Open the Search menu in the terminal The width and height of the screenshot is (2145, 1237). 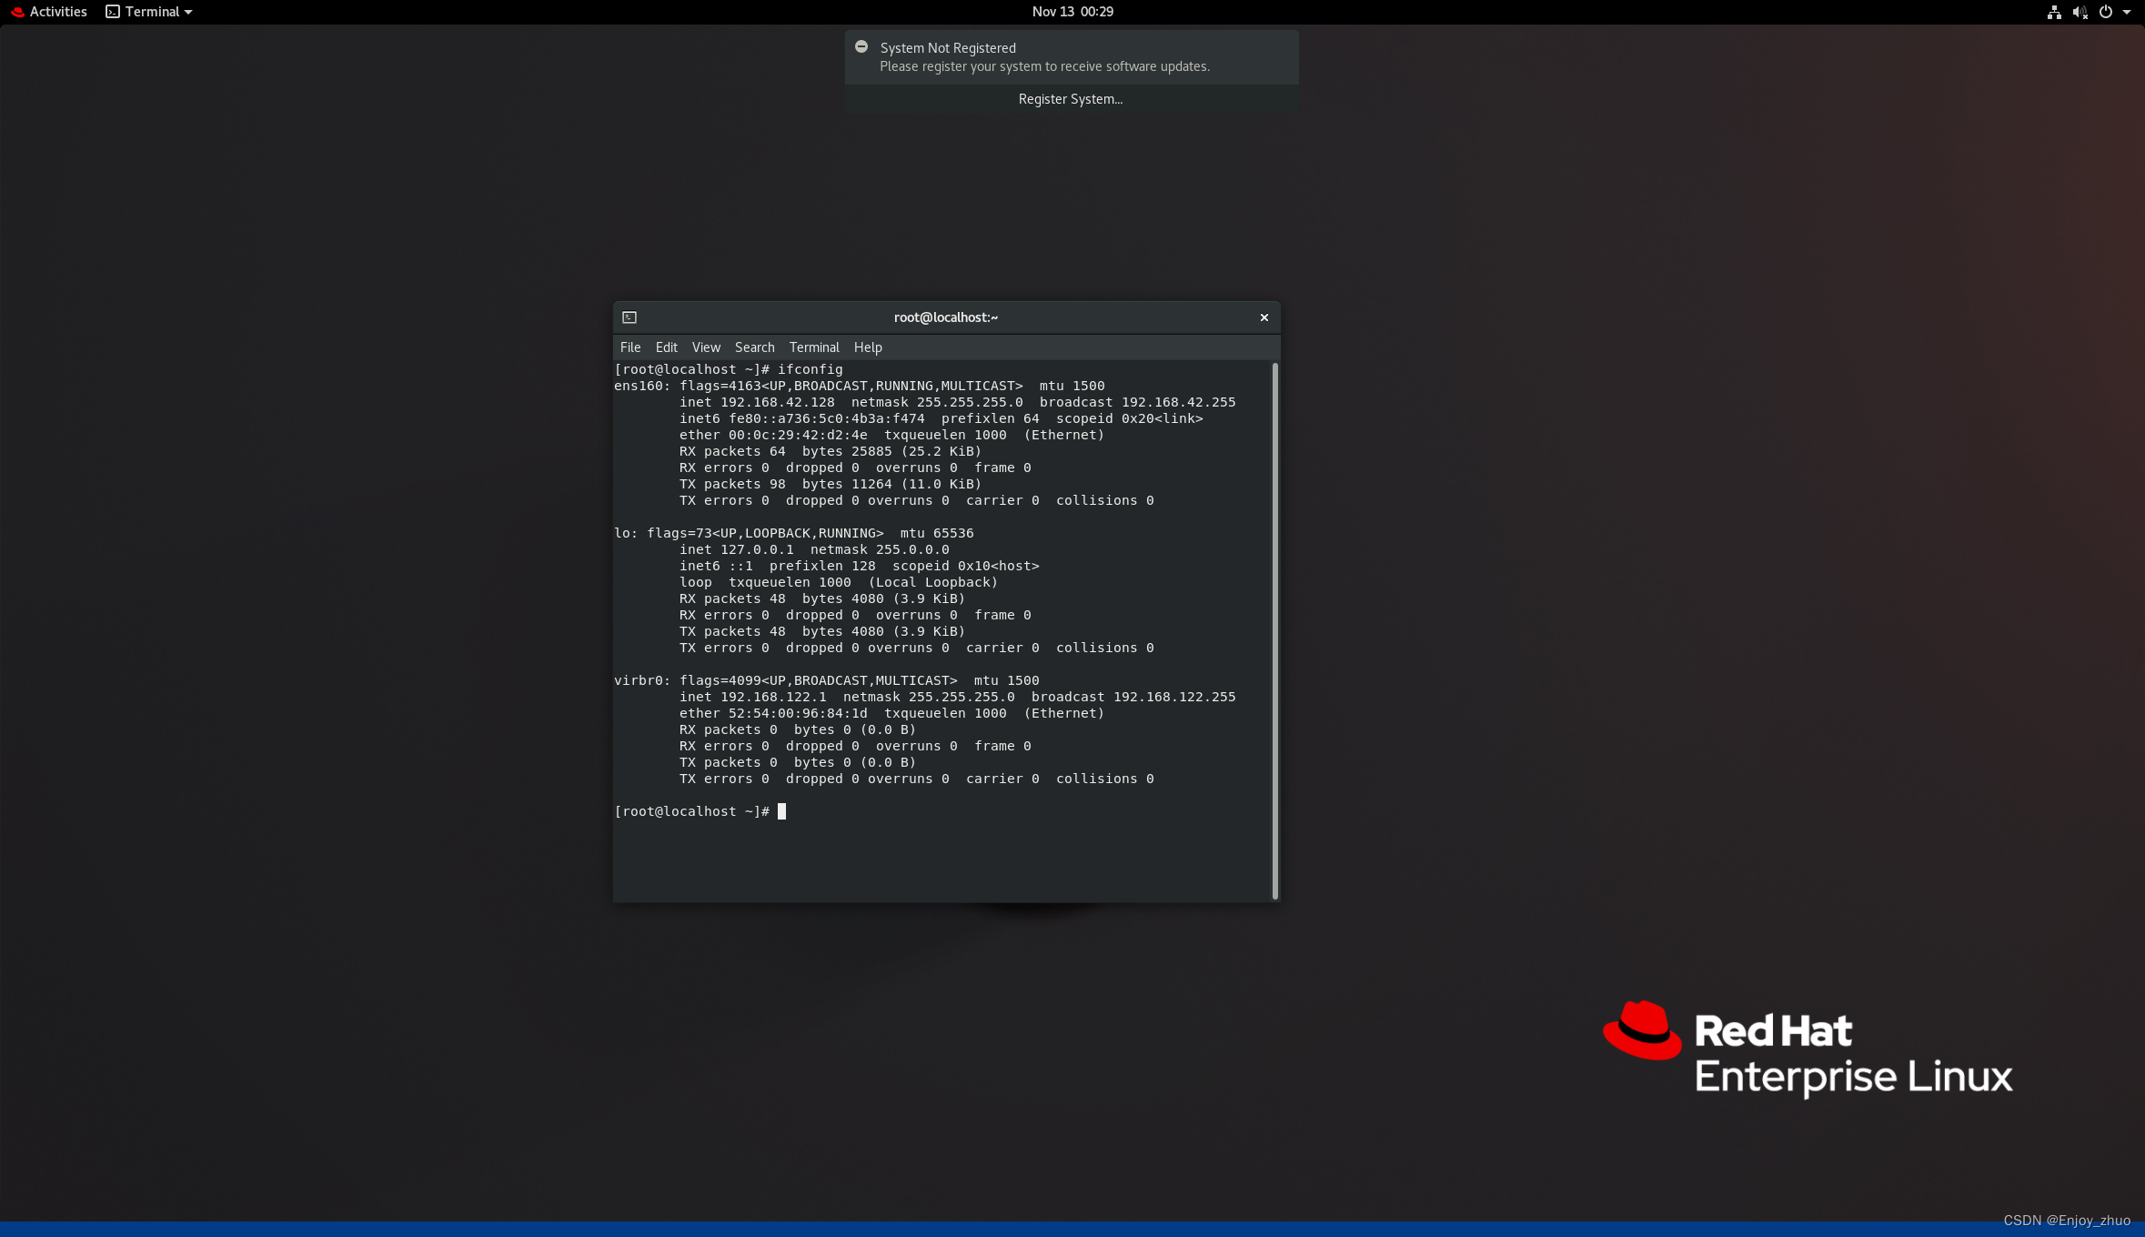(x=753, y=347)
